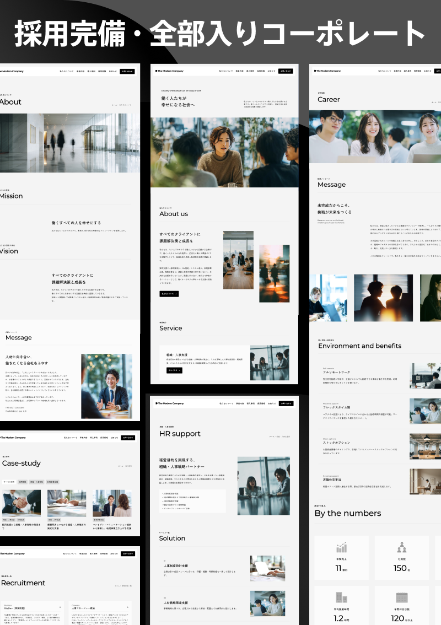The width and height of the screenshot is (441, 625).
Task: Open the two women case study thumbnail
Action: [x=112, y=503]
